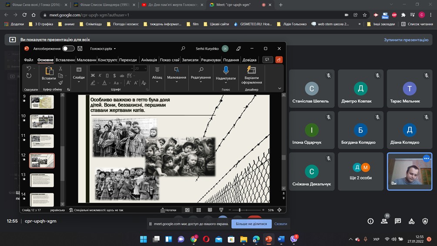This screenshot has width=437, height=246.
Task: Click the Нотатки notes button
Action: click(168, 210)
